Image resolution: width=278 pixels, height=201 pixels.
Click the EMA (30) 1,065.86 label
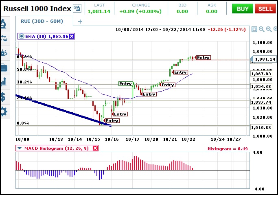(x=47, y=36)
